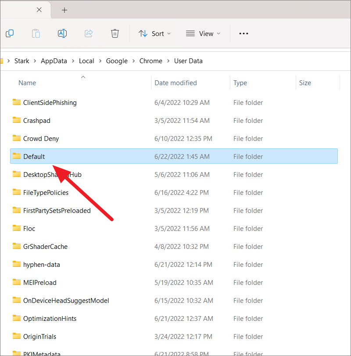Screen dimensions: 351x356
Task: Select the ClientSidePhishing folder
Action: click(174, 103)
